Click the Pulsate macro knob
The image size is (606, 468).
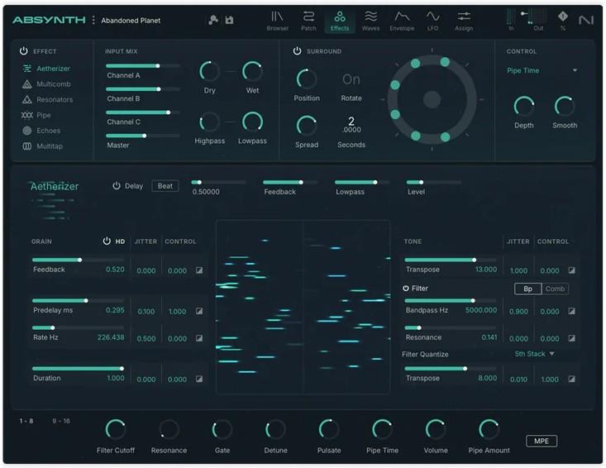tap(328, 429)
